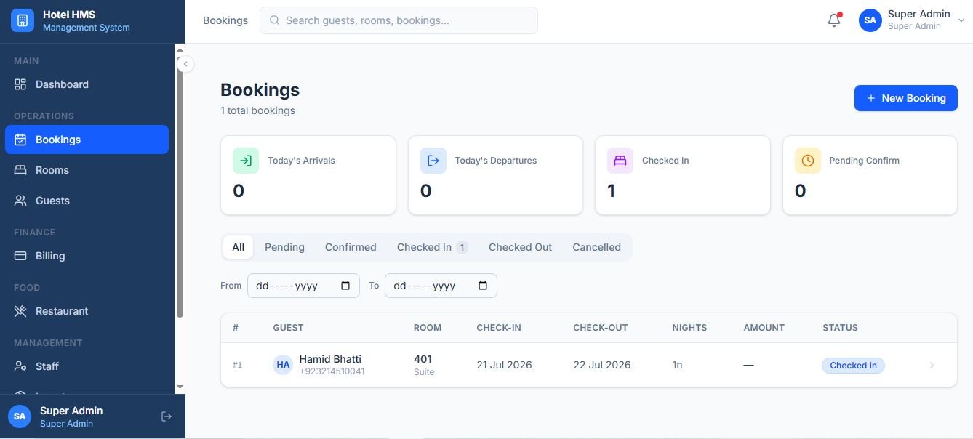Click check-in date 21 Jul 2026

pos(504,365)
